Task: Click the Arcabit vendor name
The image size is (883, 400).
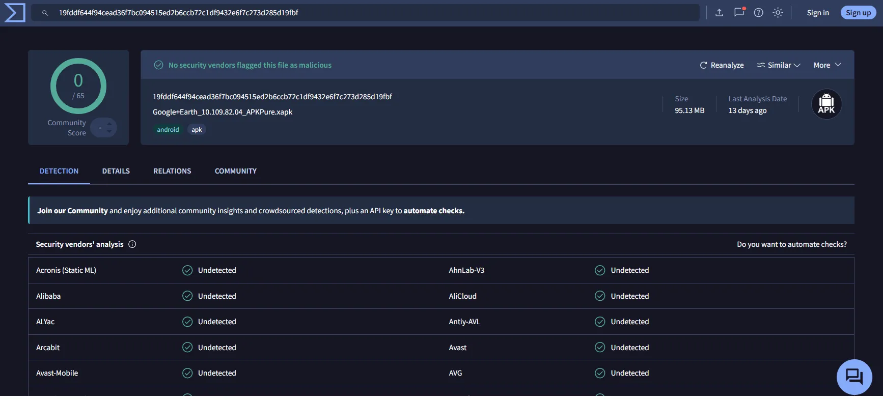Action: 48,348
